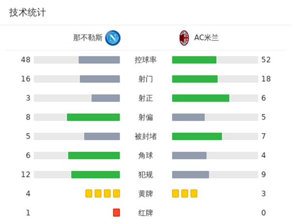Click AC Milan's green 射正 bar

click(x=201, y=98)
